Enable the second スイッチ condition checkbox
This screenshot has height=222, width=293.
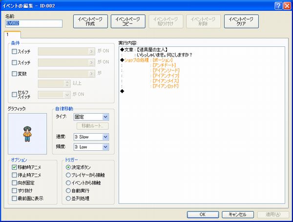tap(14, 62)
